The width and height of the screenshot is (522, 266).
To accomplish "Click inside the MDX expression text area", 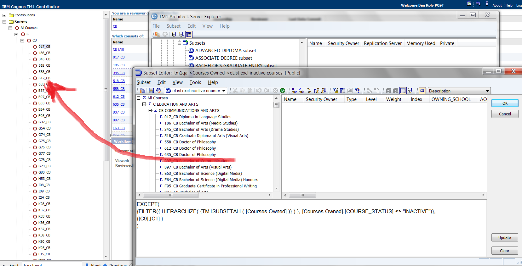I will [311, 228].
